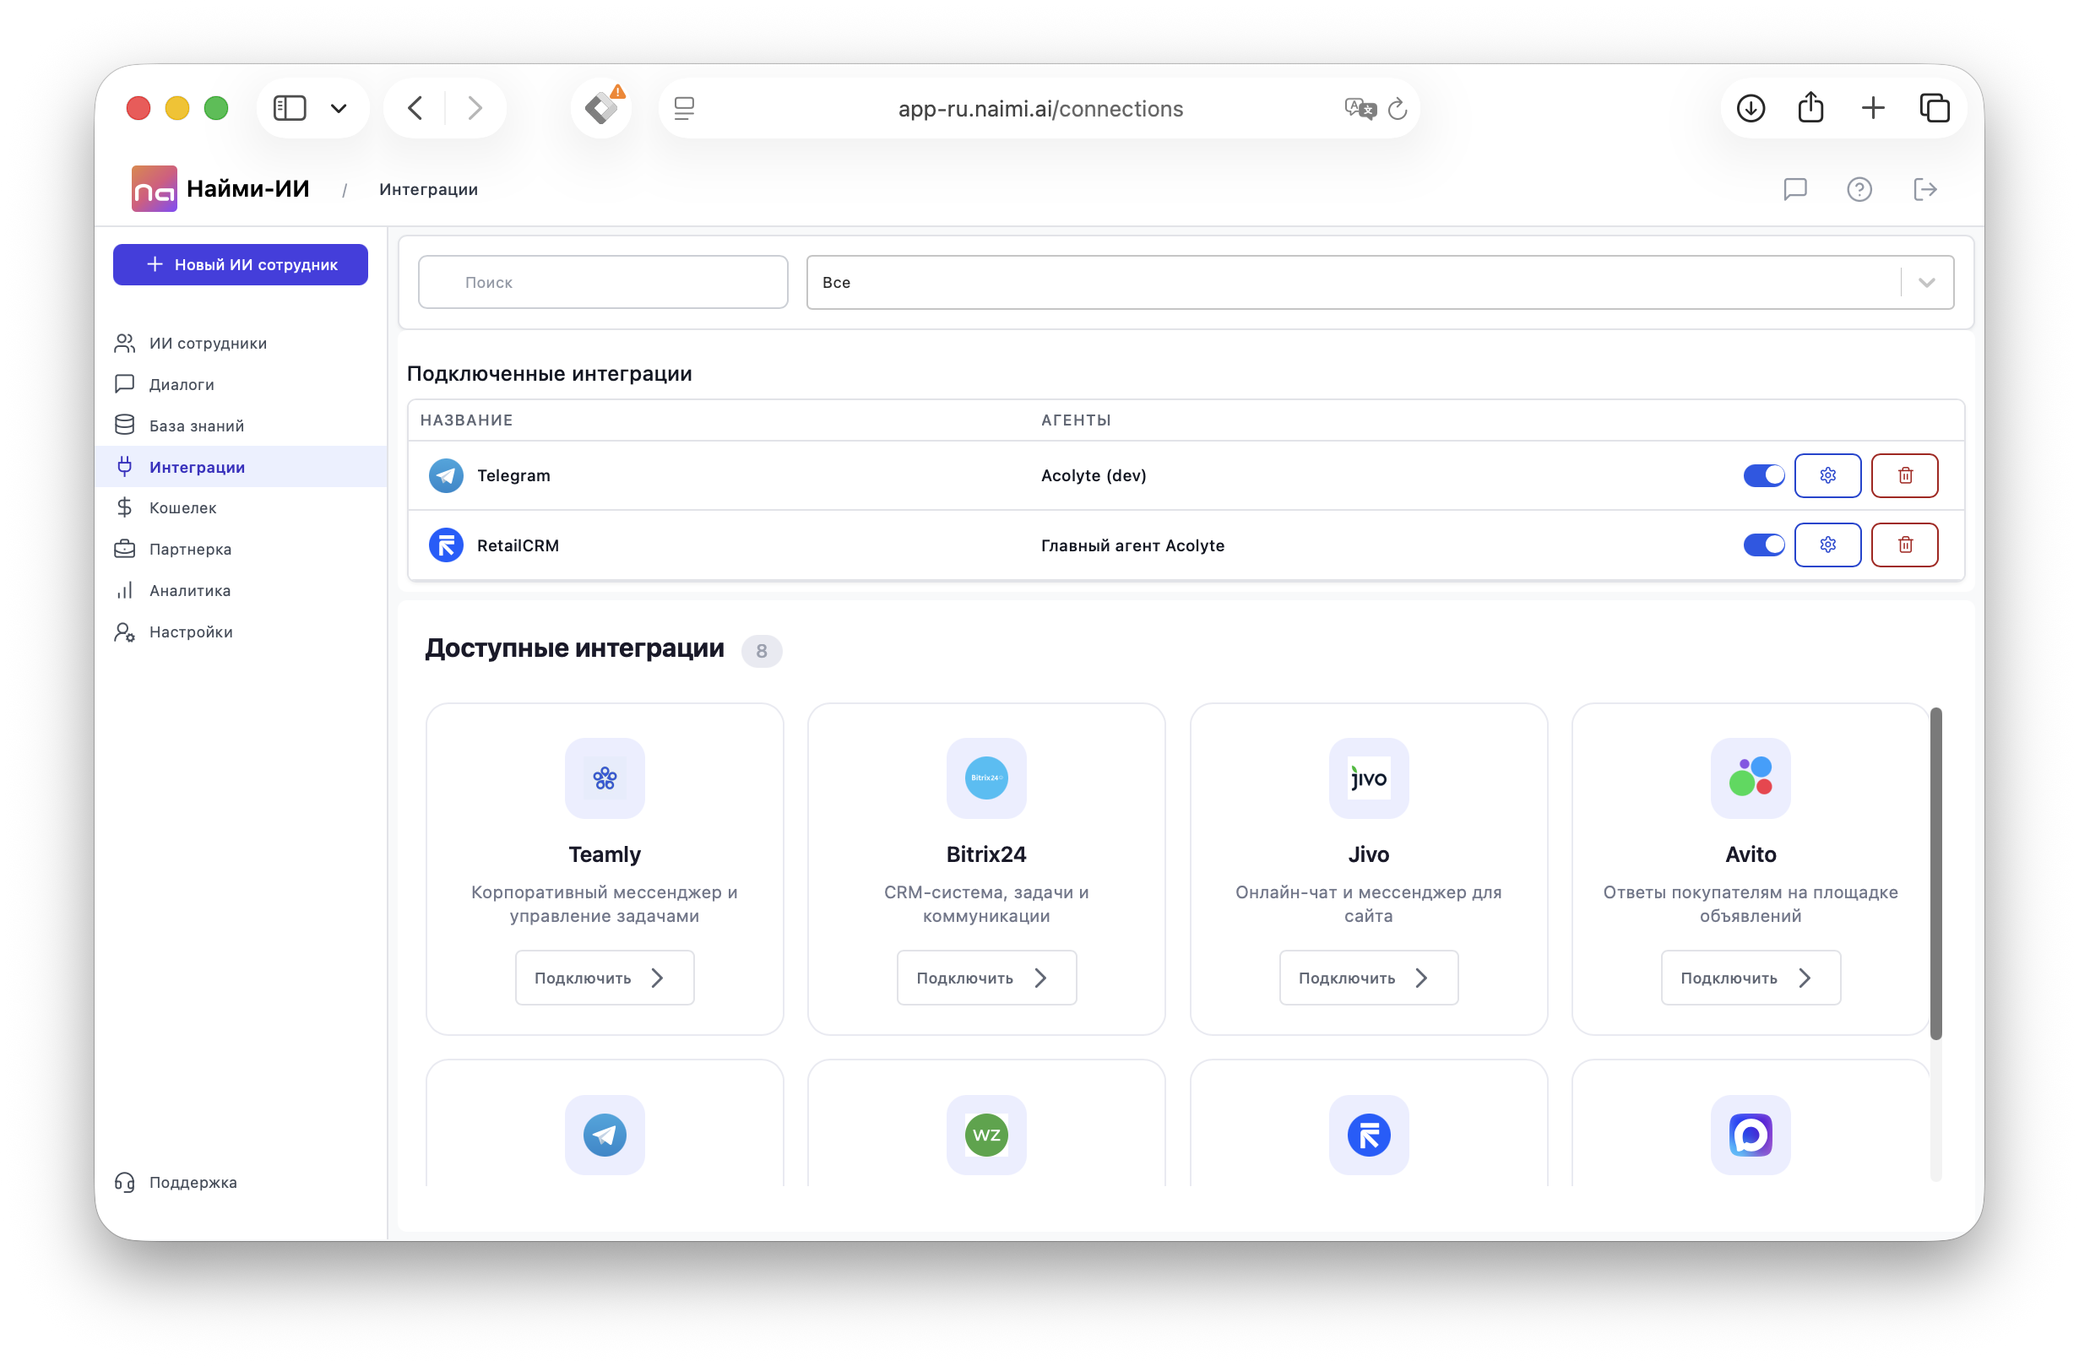Click the purple chat bubble integration icon

1751,1136
